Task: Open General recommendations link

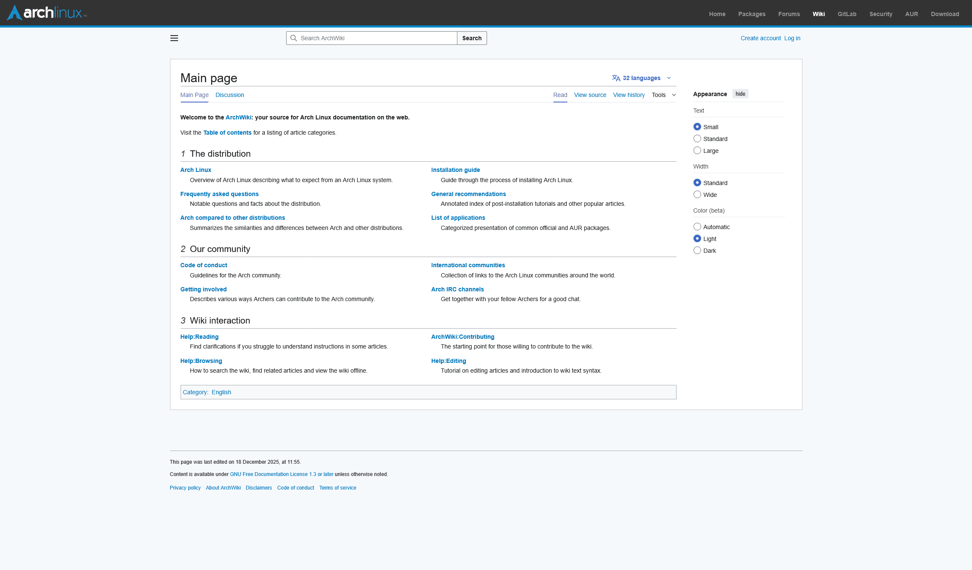Action: [x=468, y=194]
